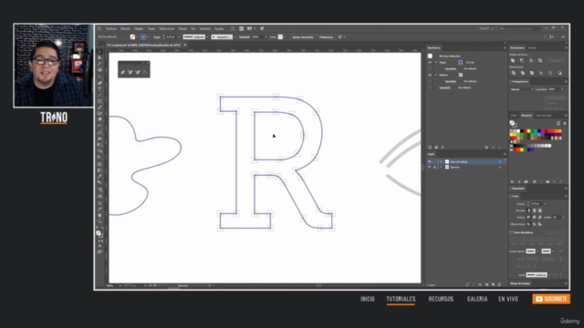Open Objeto menu

139,28
